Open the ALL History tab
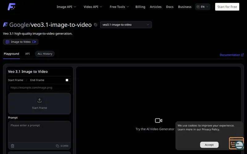Screen dimensions: 247x154 click(x=45, y=54)
